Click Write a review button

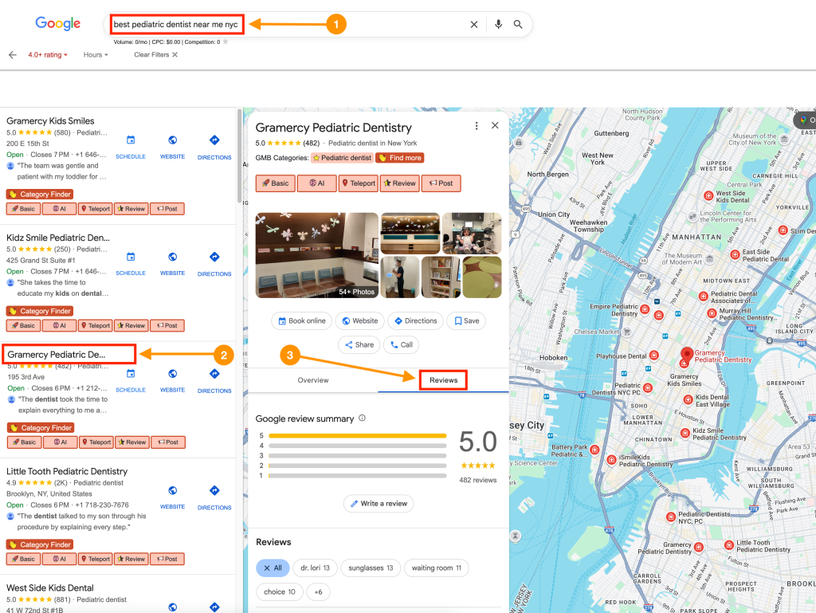click(x=379, y=504)
